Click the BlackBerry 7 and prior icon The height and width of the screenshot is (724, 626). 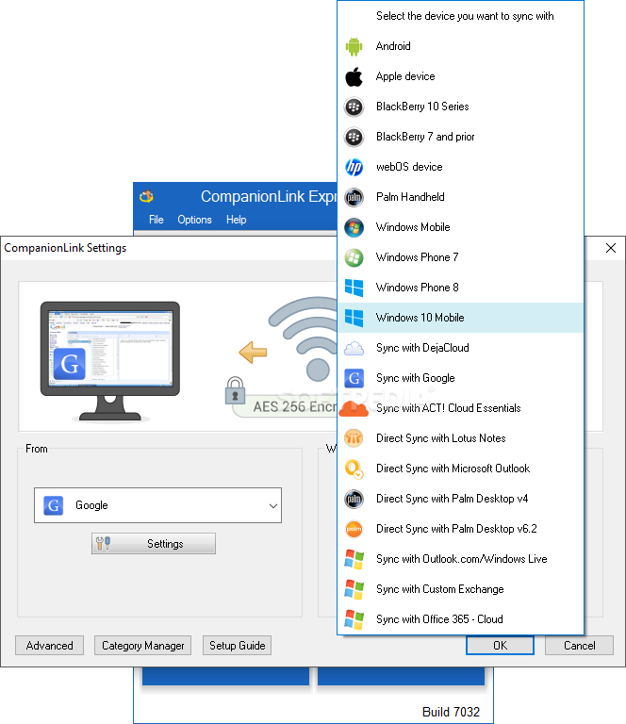click(x=354, y=137)
